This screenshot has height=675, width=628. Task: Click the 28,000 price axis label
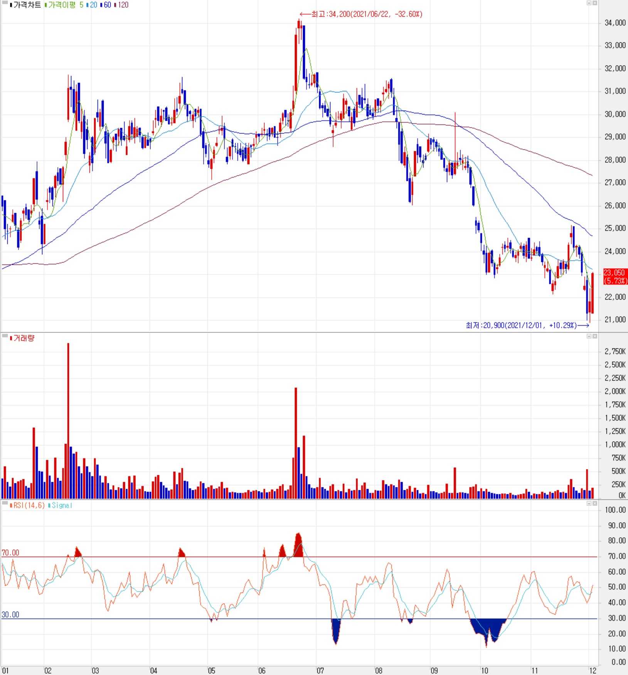tap(615, 160)
